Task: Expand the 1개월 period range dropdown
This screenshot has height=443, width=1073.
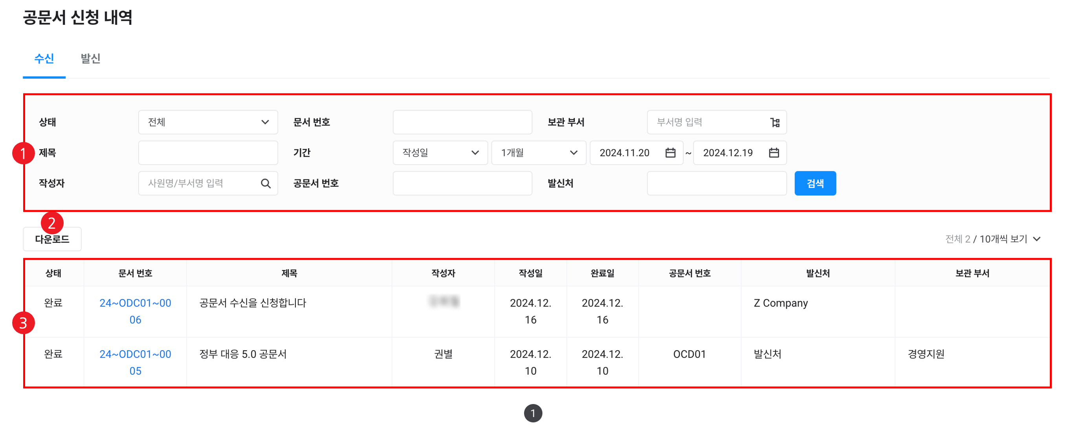Action: point(539,153)
